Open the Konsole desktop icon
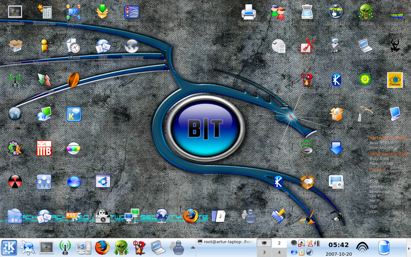 pos(15,12)
